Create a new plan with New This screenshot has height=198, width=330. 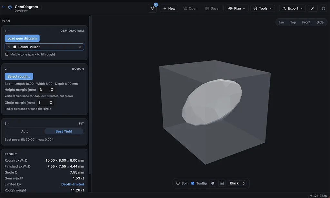[169, 8]
